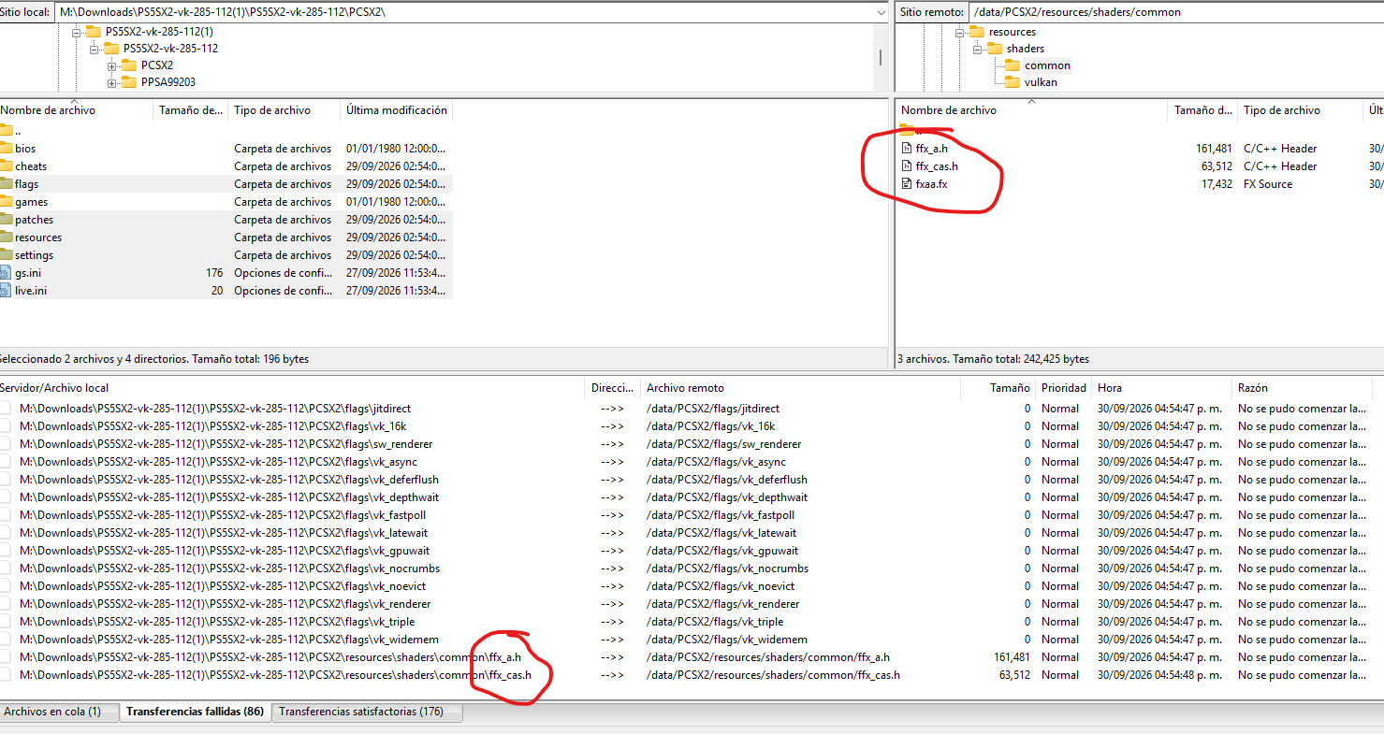Click the /data/PCSX2/flags/jitdirect remote path
This screenshot has width=1384, height=734.
pos(713,409)
